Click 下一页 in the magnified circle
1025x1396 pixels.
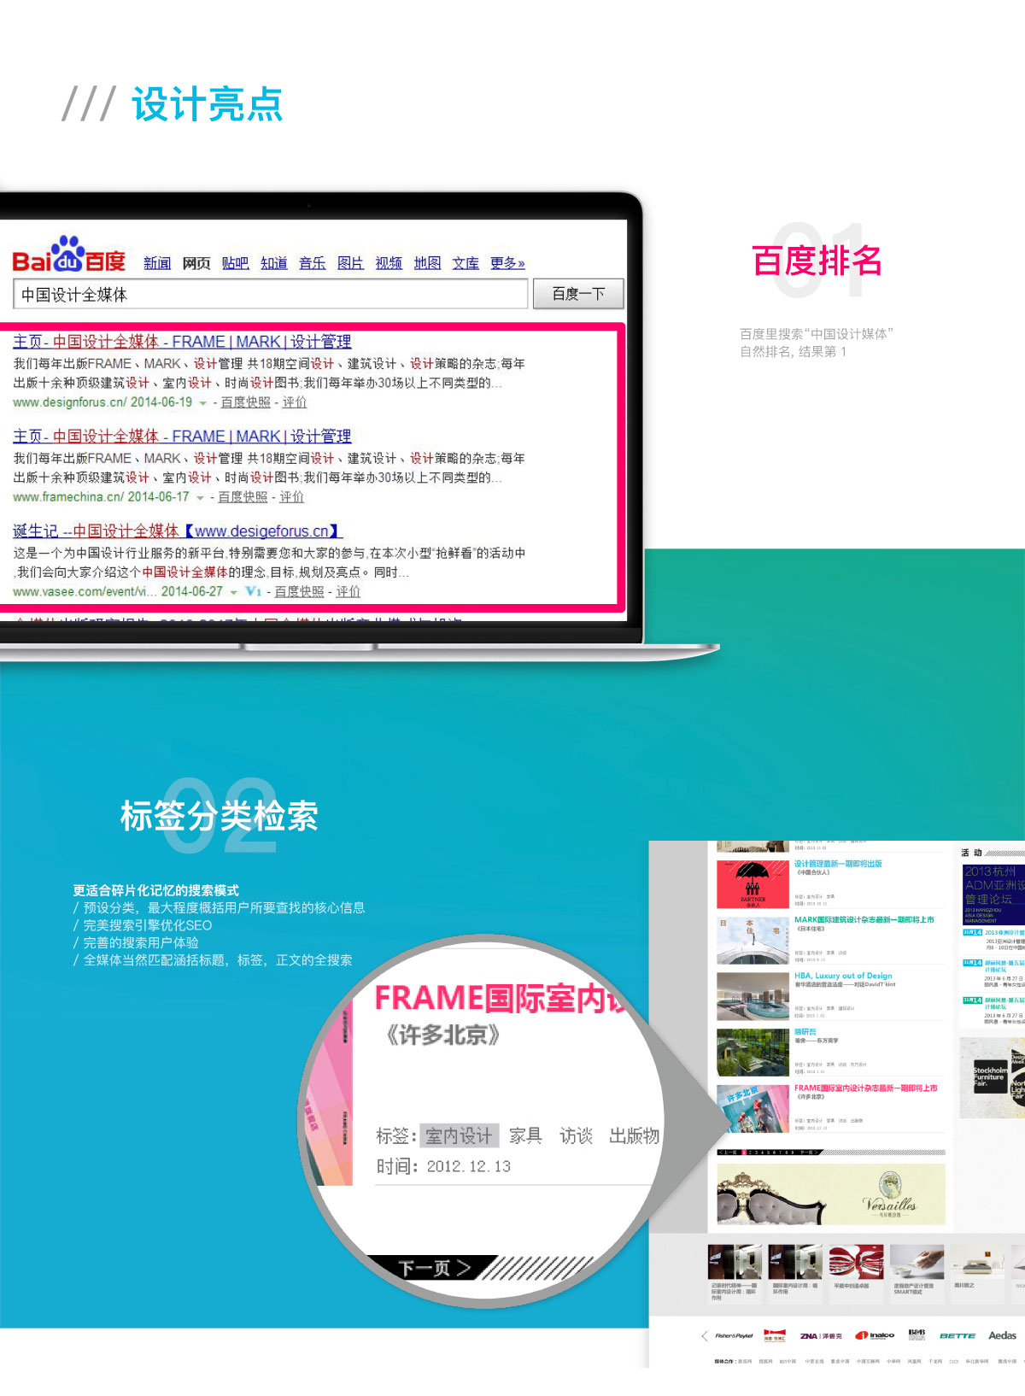434,1268
